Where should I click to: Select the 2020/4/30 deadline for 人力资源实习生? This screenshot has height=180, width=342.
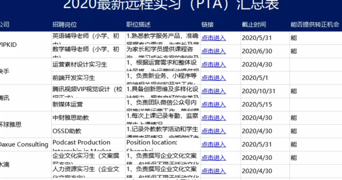click(265, 172)
